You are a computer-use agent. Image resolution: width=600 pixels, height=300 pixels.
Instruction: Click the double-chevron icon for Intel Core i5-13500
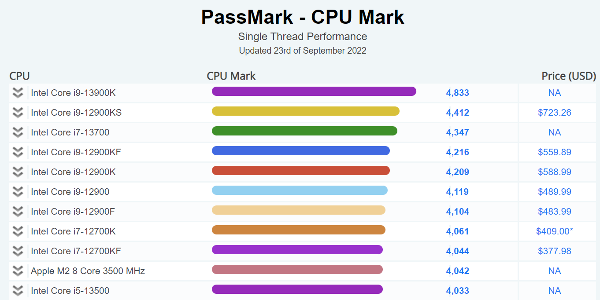point(18,291)
